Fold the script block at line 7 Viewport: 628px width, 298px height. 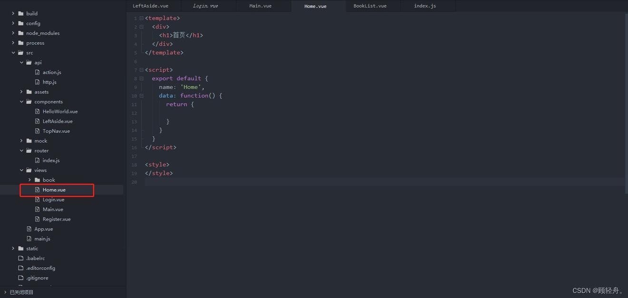141,70
